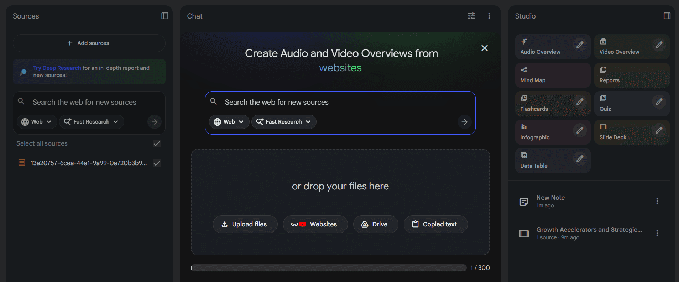This screenshot has width=679, height=282.
Task: Close the Create Overviews dialog
Action: pyautogui.click(x=484, y=48)
